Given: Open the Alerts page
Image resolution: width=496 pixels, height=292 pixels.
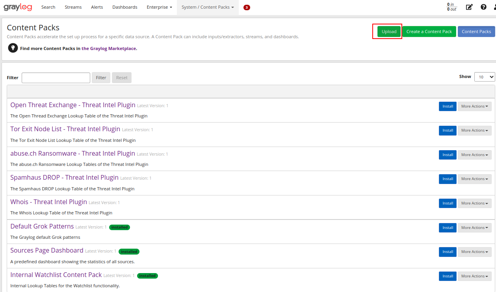Looking at the screenshot, I should click(97, 7).
